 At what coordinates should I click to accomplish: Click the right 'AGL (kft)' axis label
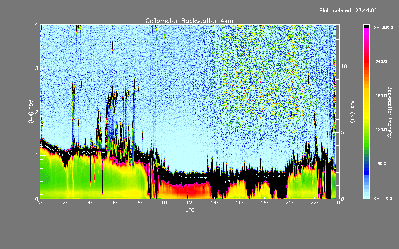coord(353,112)
